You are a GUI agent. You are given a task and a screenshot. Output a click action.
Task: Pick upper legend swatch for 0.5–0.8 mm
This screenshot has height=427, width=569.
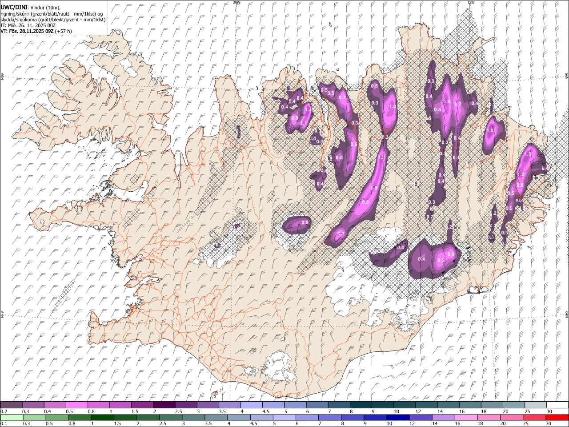(77, 405)
